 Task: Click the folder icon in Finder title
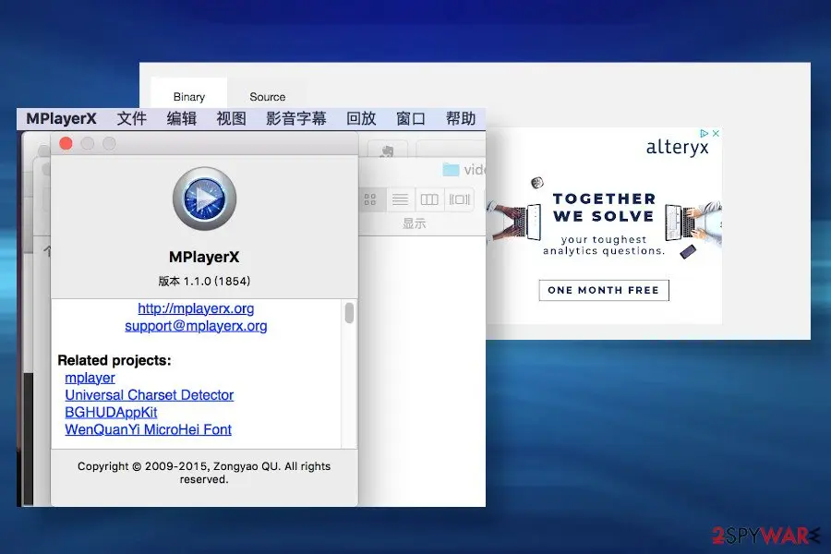coord(451,170)
